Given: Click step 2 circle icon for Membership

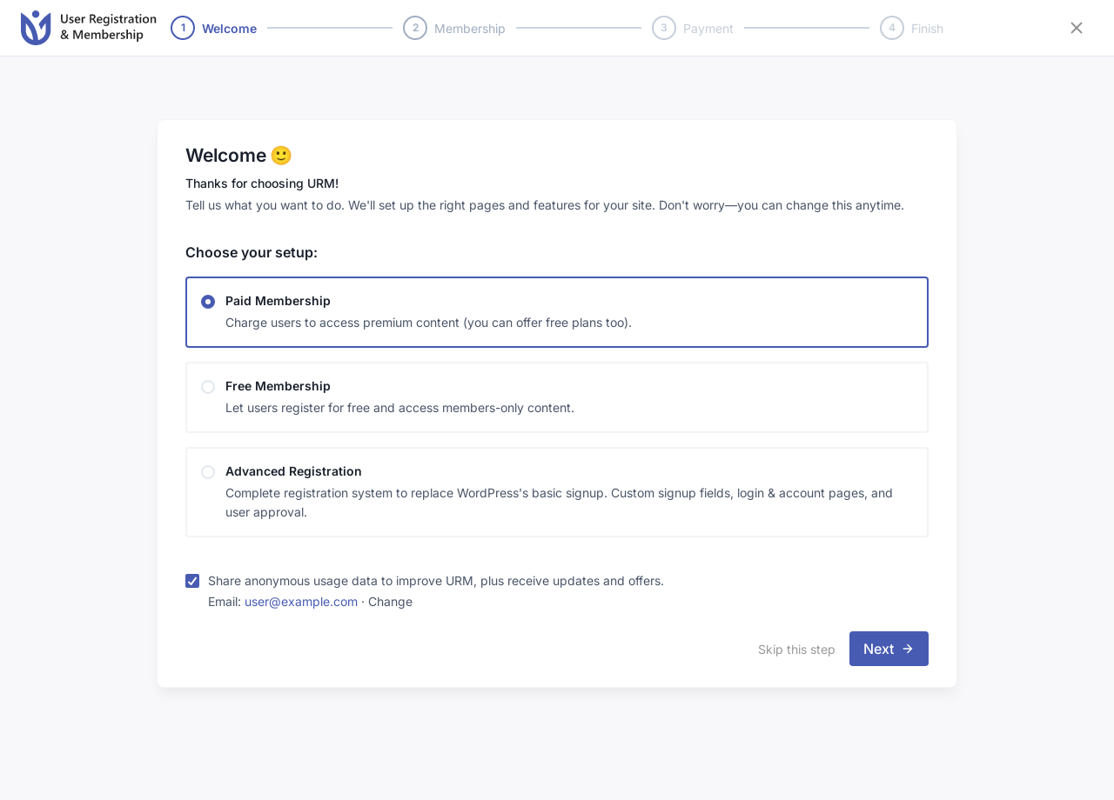Looking at the screenshot, I should (x=415, y=28).
